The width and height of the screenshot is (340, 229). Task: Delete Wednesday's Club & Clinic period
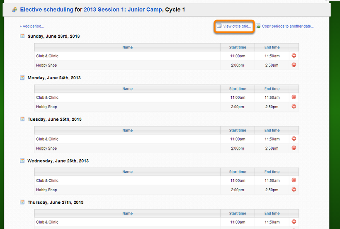pyautogui.click(x=294, y=180)
